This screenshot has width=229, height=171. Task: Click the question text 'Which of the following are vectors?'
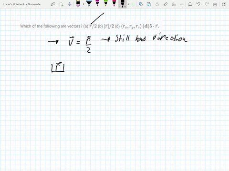coord(51,26)
